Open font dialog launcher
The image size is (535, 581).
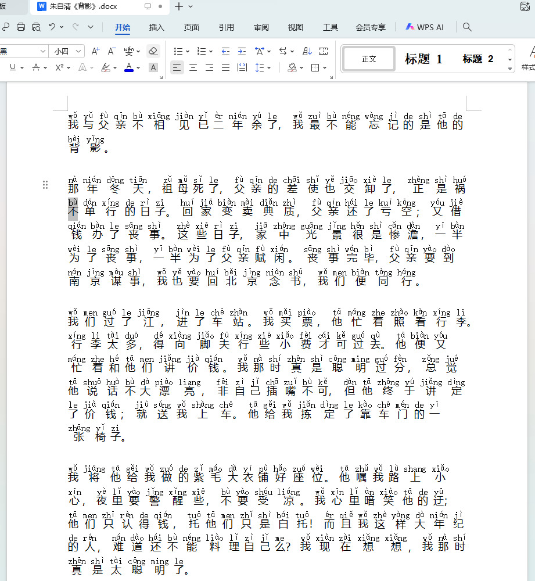click(x=161, y=77)
